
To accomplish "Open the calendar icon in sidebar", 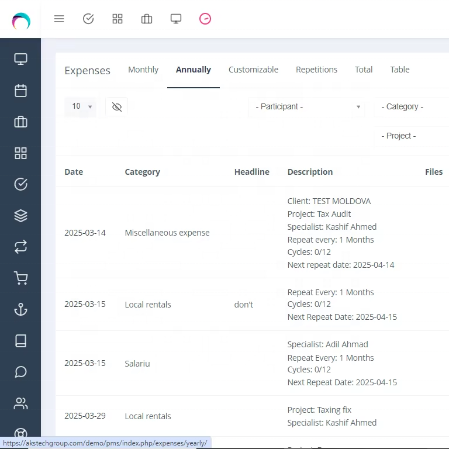I will 20,91.
